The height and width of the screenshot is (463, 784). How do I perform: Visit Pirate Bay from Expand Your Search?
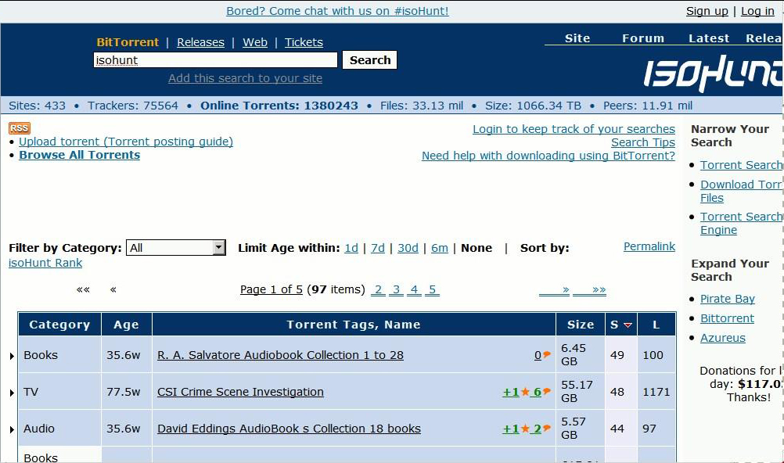click(x=728, y=298)
